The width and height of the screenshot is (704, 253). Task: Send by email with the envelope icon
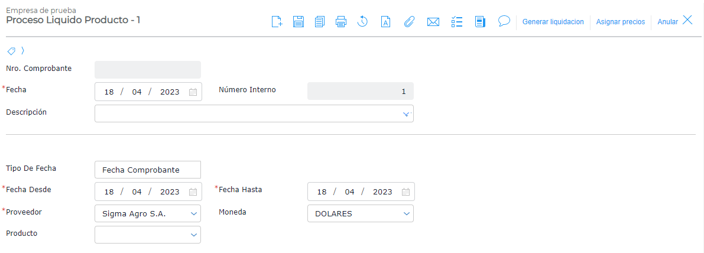pyautogui.click(x=433, y=22)
